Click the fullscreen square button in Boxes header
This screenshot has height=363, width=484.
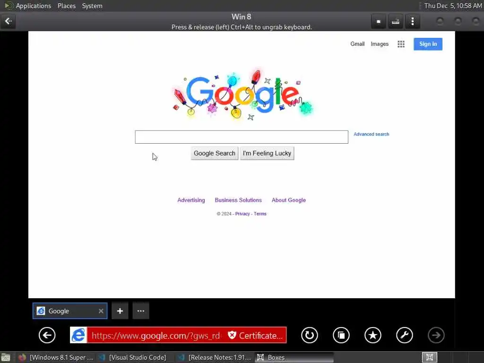pos(379,21)
